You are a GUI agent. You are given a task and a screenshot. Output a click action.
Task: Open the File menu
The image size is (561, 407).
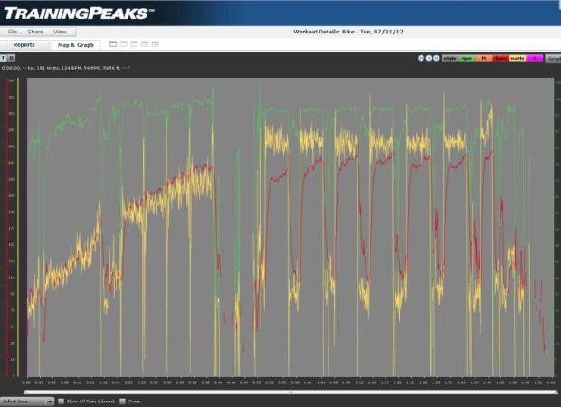click(x=13, y=32)
